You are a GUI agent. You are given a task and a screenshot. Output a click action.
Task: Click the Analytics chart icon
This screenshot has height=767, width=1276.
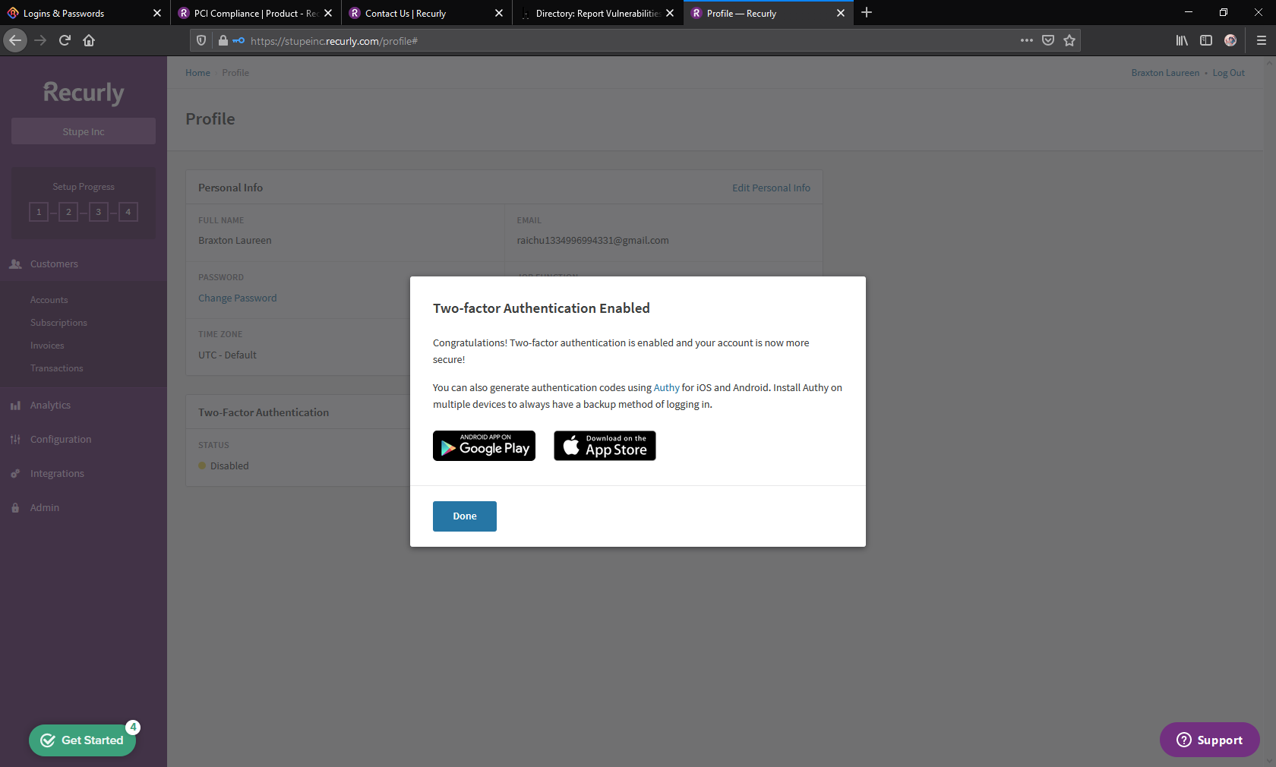15,406
